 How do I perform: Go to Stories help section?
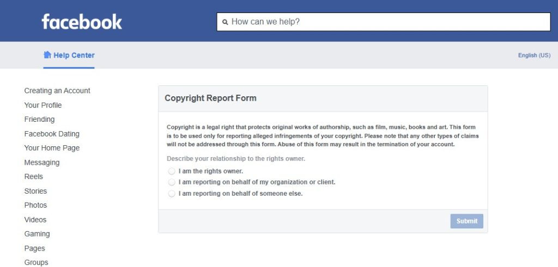pos(35,191)
